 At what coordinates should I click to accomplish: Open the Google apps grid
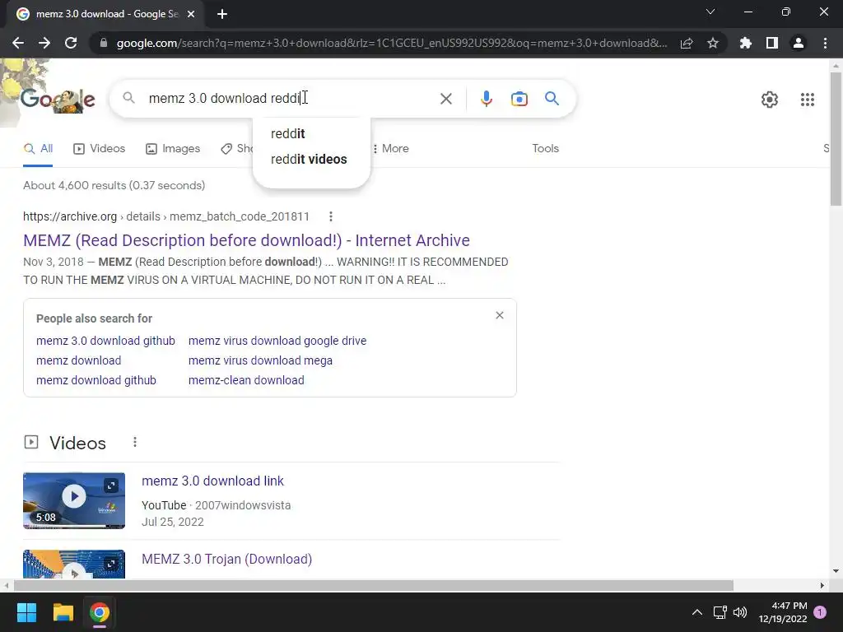(x=808, y=100)
